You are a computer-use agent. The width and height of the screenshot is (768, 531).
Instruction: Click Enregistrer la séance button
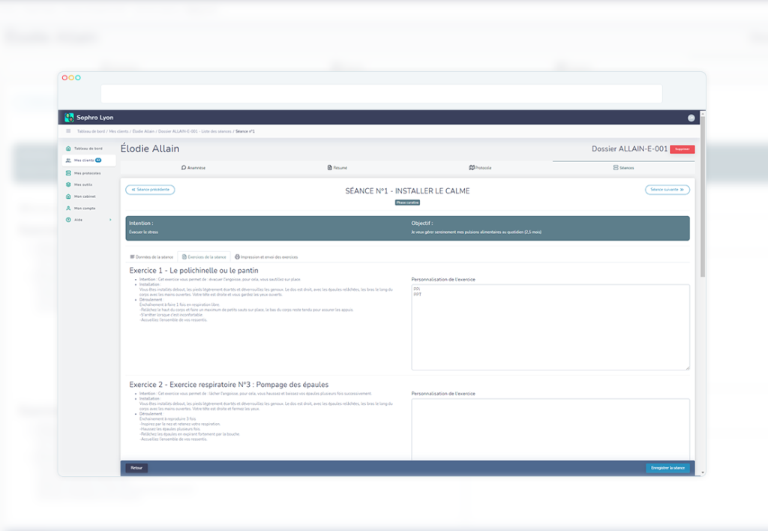(x=667, y=468)
